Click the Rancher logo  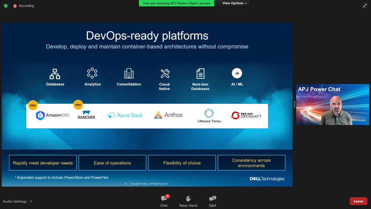tap(86, 115)
